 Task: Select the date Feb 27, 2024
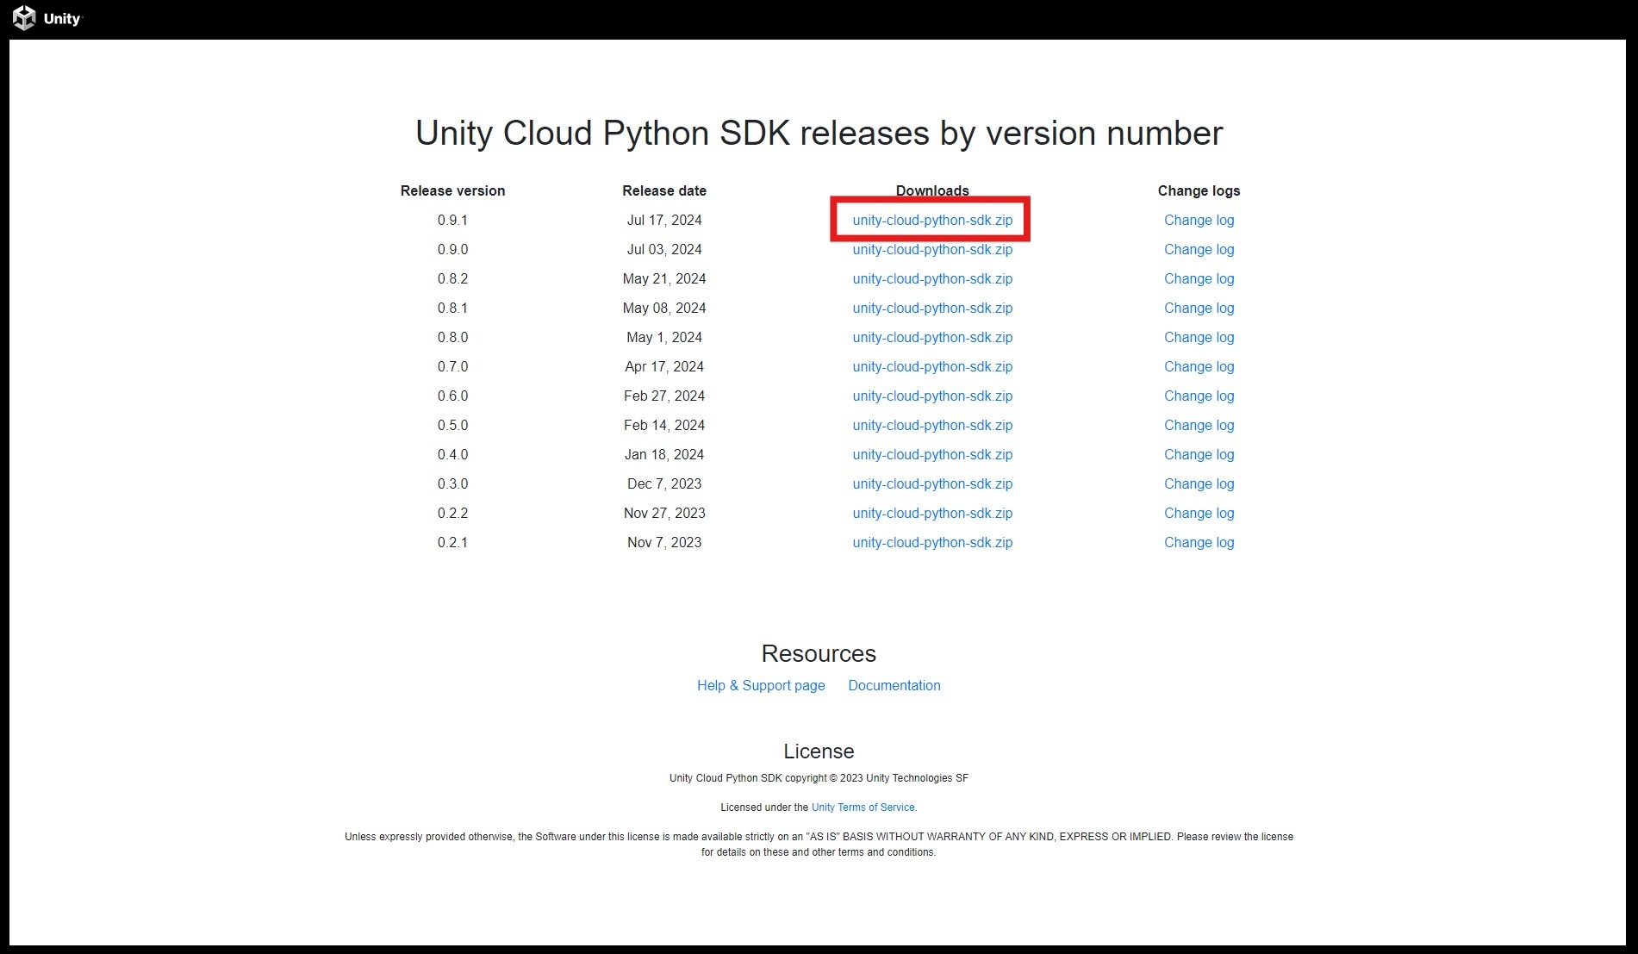click(x=664, y=396)
